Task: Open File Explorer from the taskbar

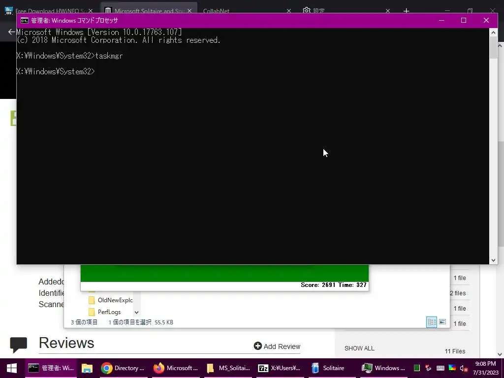Action: 87,368
